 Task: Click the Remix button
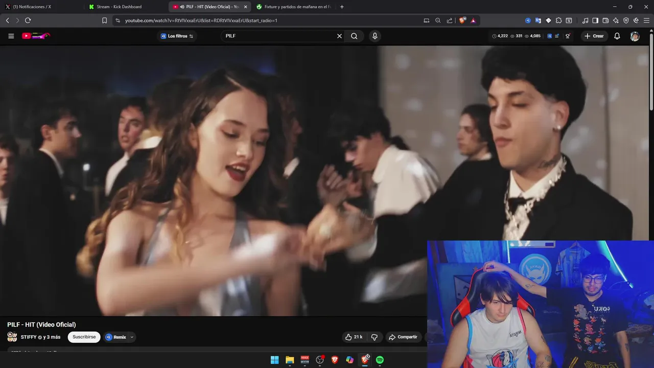[116, 337]
